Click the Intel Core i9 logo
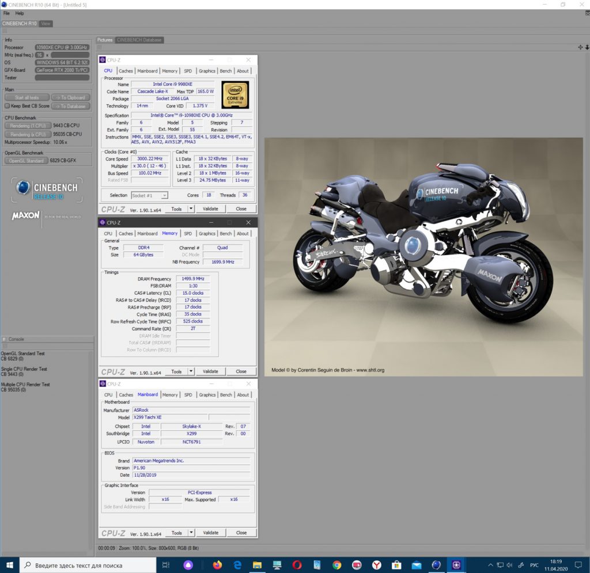 [x=235, y=94]
